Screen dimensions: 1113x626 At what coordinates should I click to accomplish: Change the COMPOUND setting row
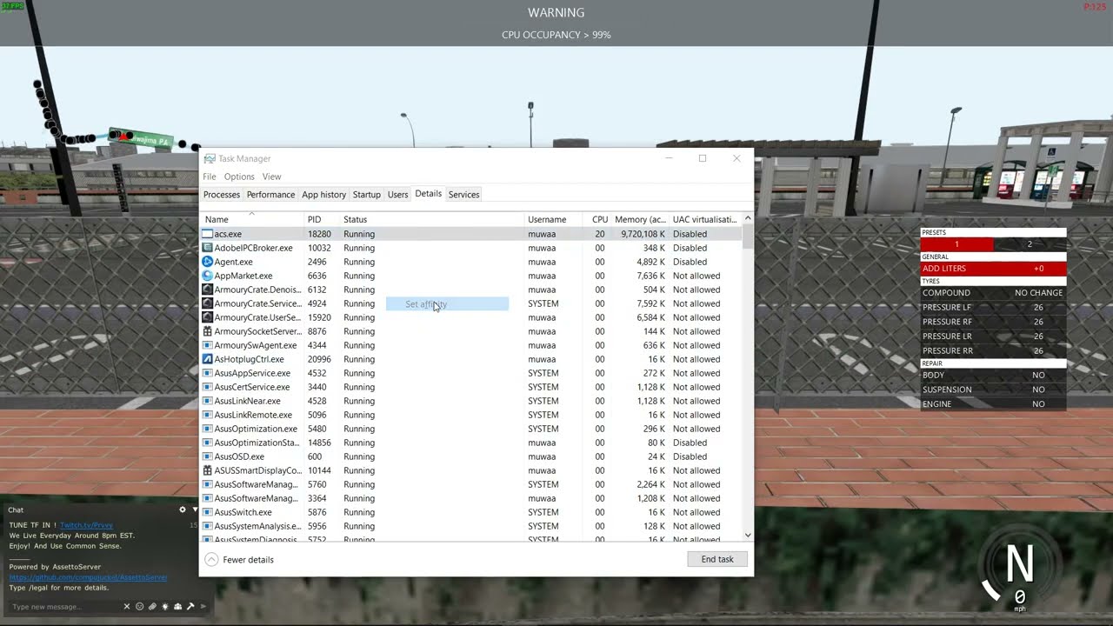993,293
